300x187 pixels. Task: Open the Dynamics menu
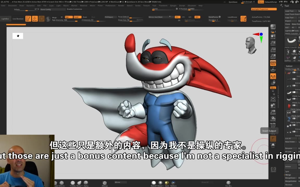click(x=30, y=5)
